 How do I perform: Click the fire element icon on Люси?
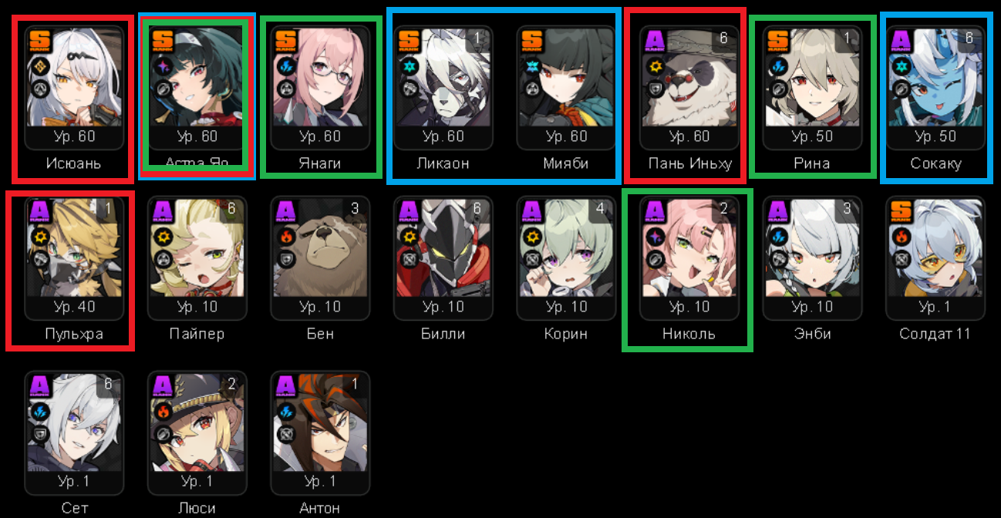pos(162,412)
